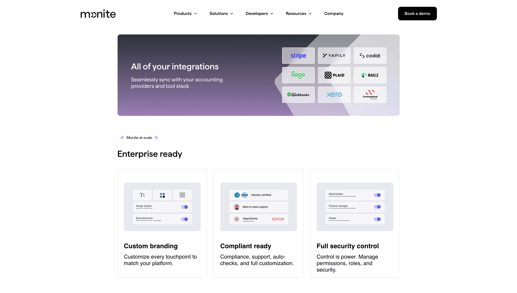The width and height of the screenshot is (517, 293).
Task: Toggle the Design System switch
Action: [184, 207]
